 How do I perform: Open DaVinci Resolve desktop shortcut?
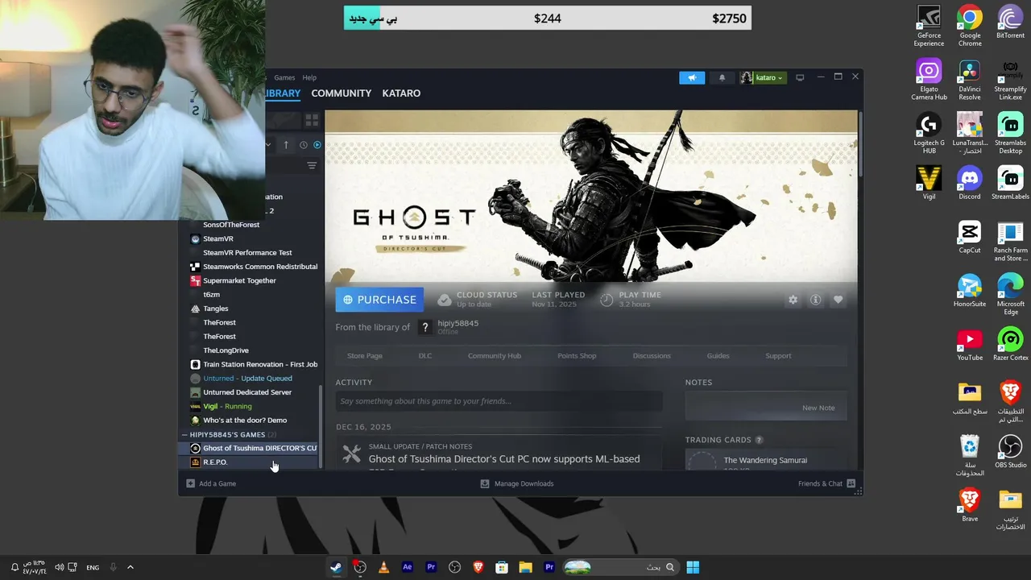[x=970, y=81]
